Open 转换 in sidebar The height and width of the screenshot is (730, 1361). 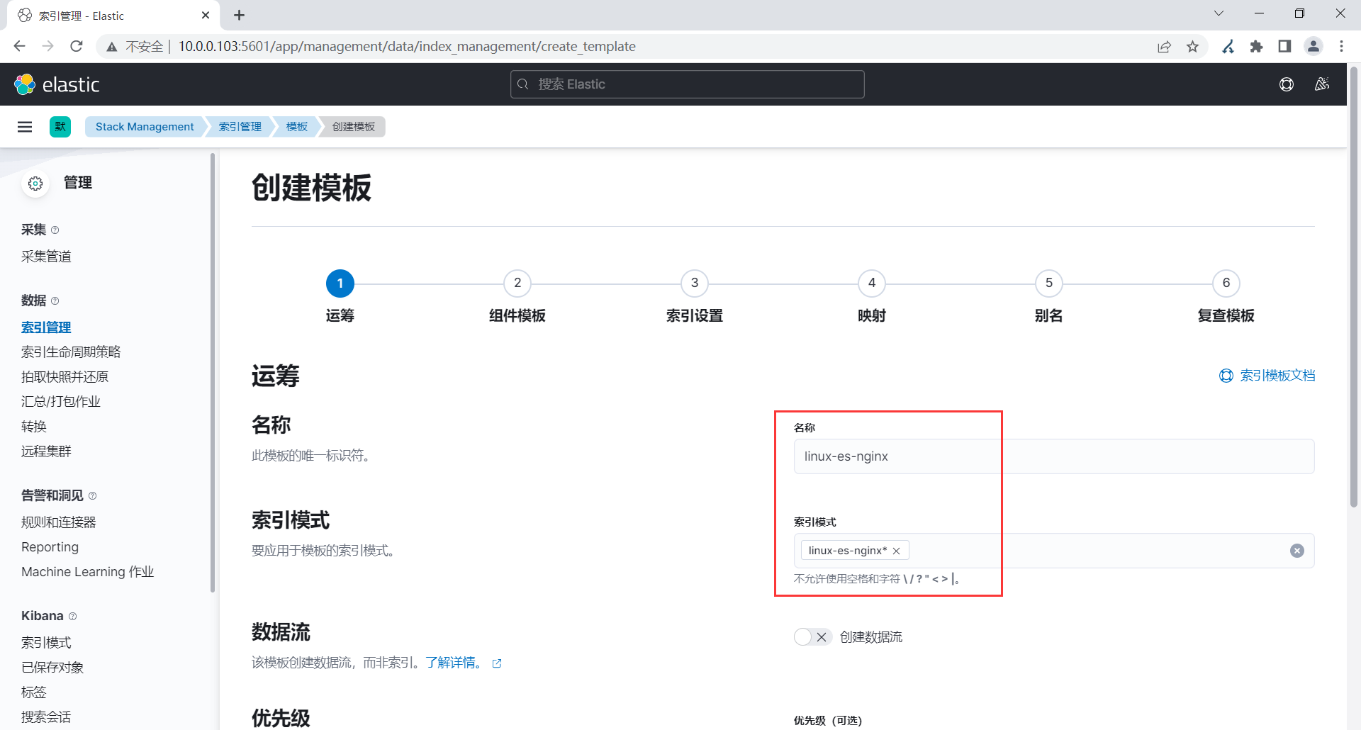pyautogui.click(x=34, y=427)
